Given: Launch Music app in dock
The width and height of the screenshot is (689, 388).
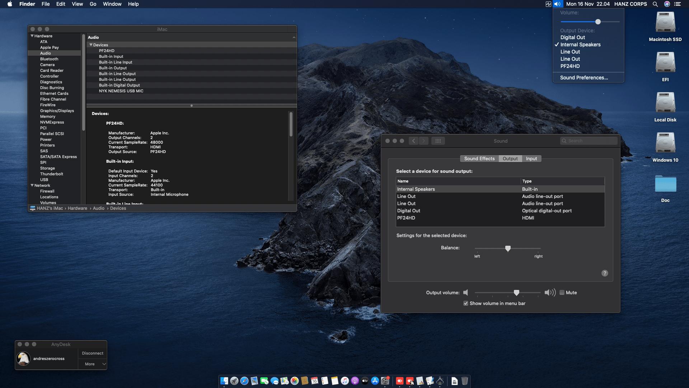Looking at the screenshot, I should click(x=345, y=381).
